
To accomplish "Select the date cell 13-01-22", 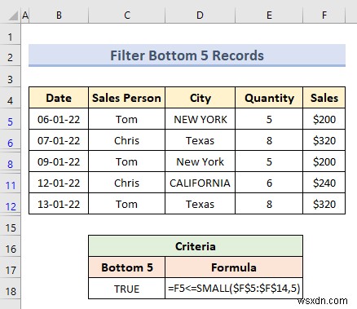I will [x=59, y=204].
